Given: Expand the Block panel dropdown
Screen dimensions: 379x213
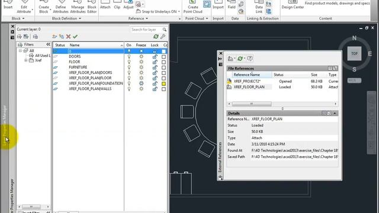Looking at the screenshot, I should coord(24,18).
